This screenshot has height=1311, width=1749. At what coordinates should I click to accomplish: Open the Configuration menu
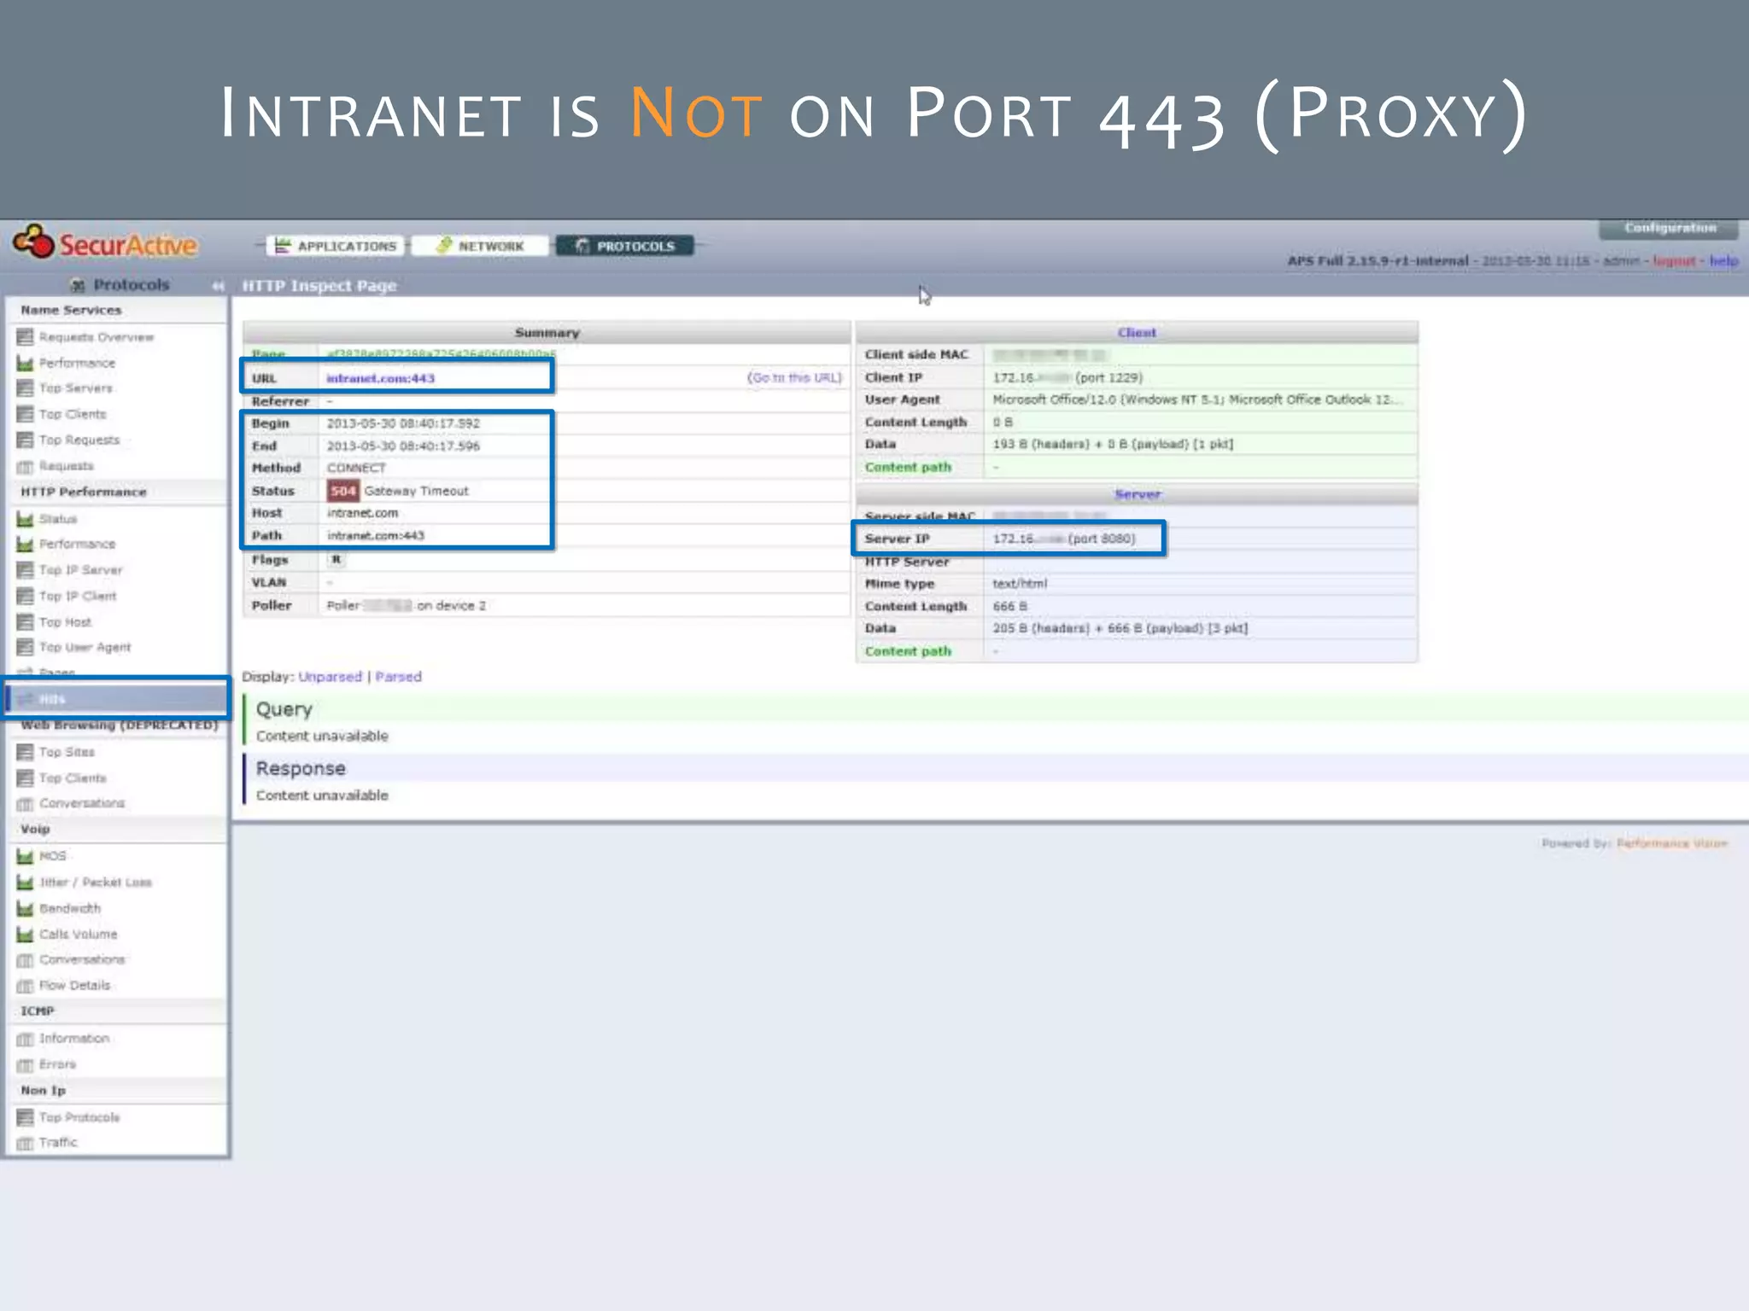tap(1670, 228)
